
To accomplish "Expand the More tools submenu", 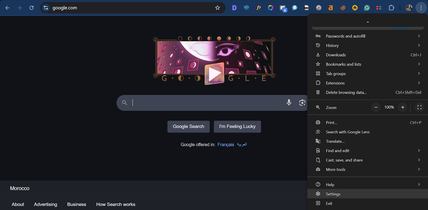I will click(368, 169).
